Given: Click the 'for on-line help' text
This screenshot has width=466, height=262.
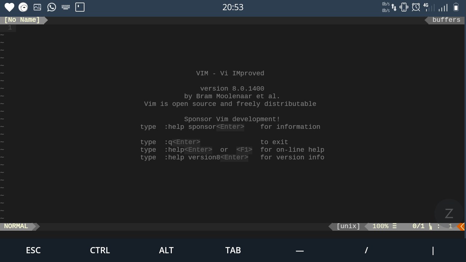Looking at the screenshot, I should tap(292, 150).
